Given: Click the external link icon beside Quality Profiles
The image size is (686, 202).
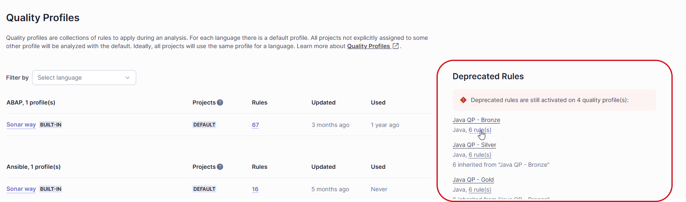Looking at the screenshot, I should tap(396, 46).
